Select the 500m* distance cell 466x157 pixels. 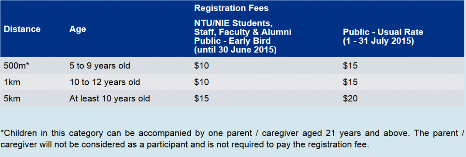(17, 65)
